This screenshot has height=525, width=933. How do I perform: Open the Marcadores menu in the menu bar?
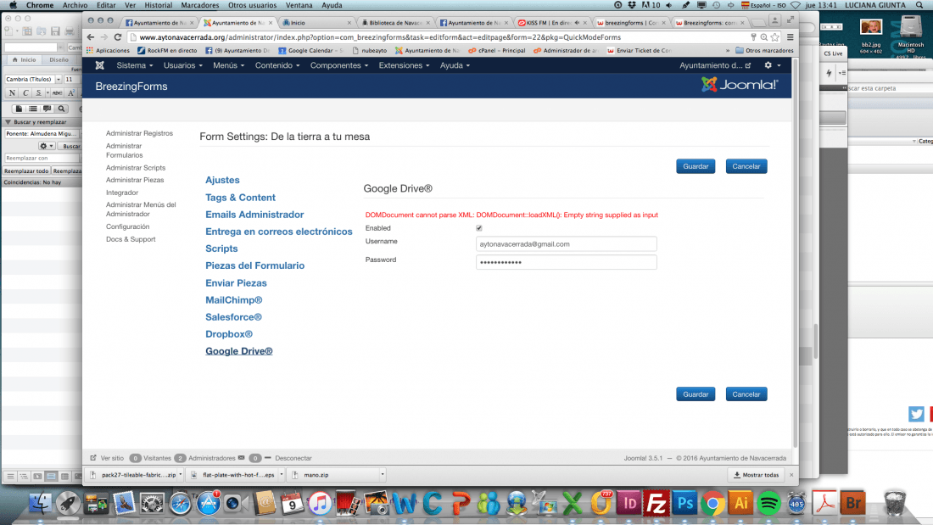point(200,5)
